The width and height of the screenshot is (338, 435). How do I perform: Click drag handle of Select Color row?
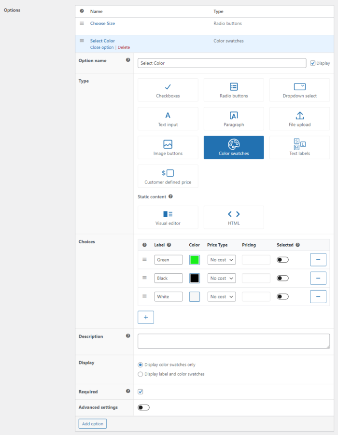pos(82,41)
